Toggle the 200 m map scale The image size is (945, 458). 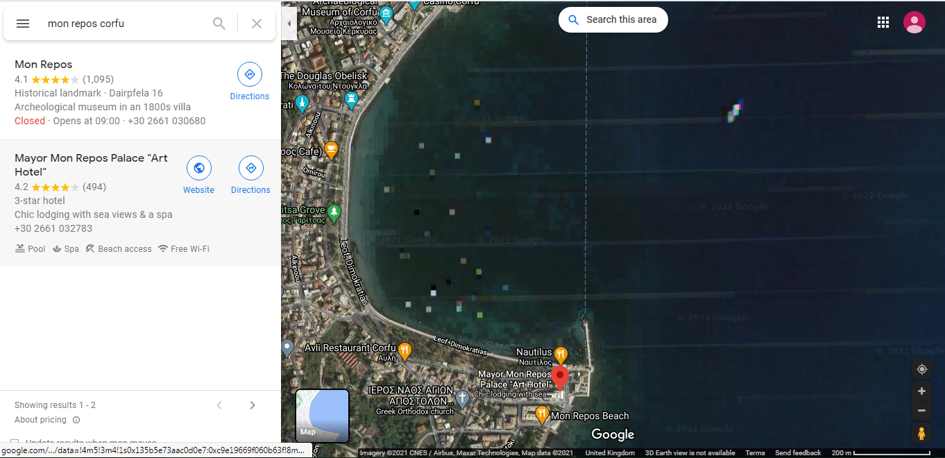tap(880, 453)
